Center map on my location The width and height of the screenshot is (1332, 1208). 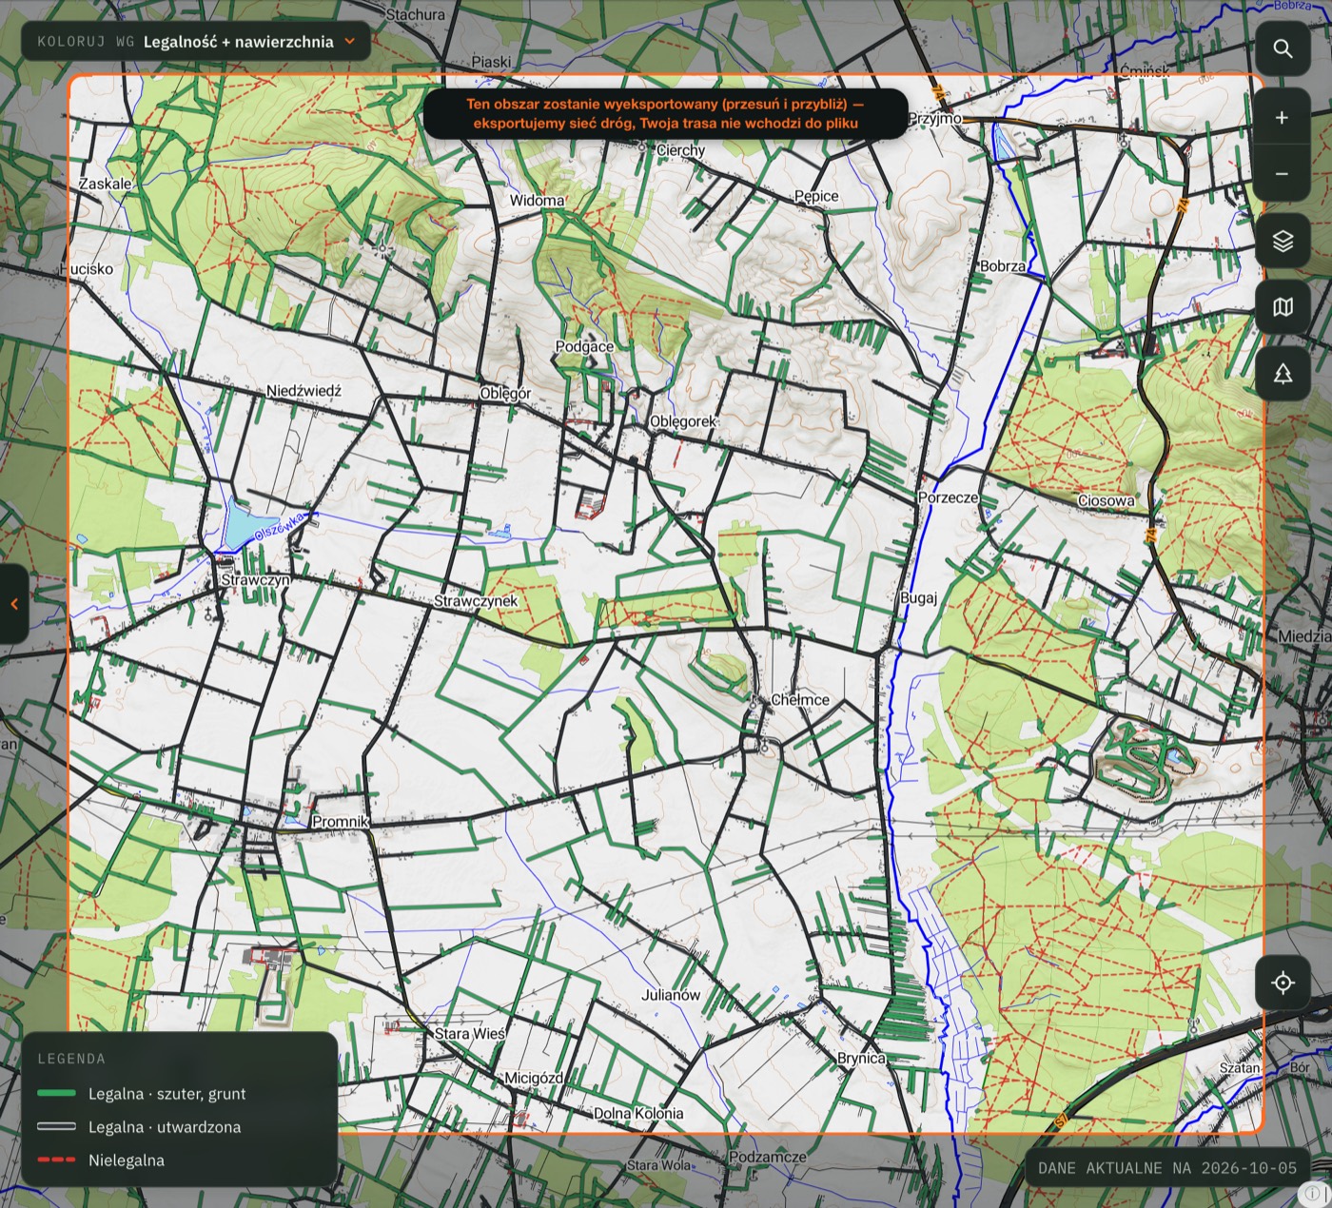click(1283, 983)
